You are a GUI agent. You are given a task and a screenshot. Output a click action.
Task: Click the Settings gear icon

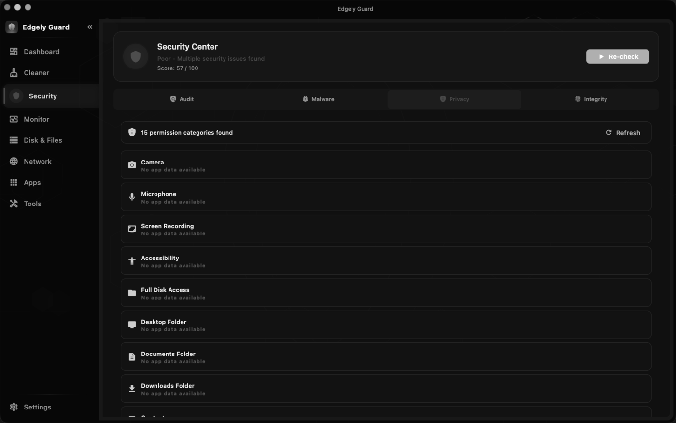(x=14, y=407)
